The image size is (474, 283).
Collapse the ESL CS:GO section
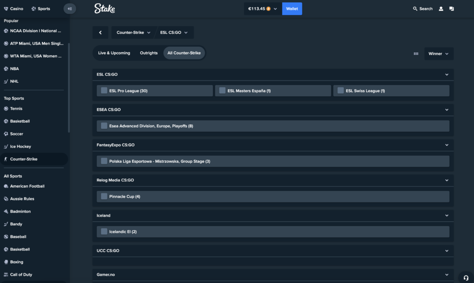coord(447,74)
